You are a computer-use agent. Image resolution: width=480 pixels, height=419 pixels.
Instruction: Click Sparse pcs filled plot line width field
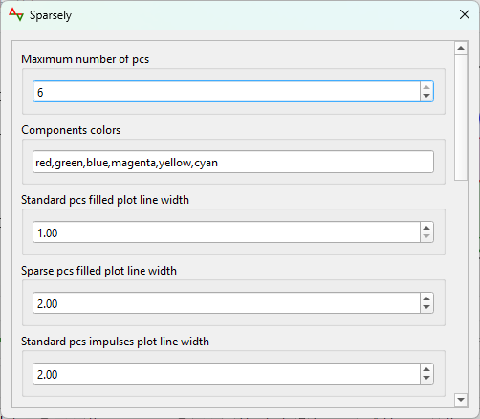click(x=227, y=303)
